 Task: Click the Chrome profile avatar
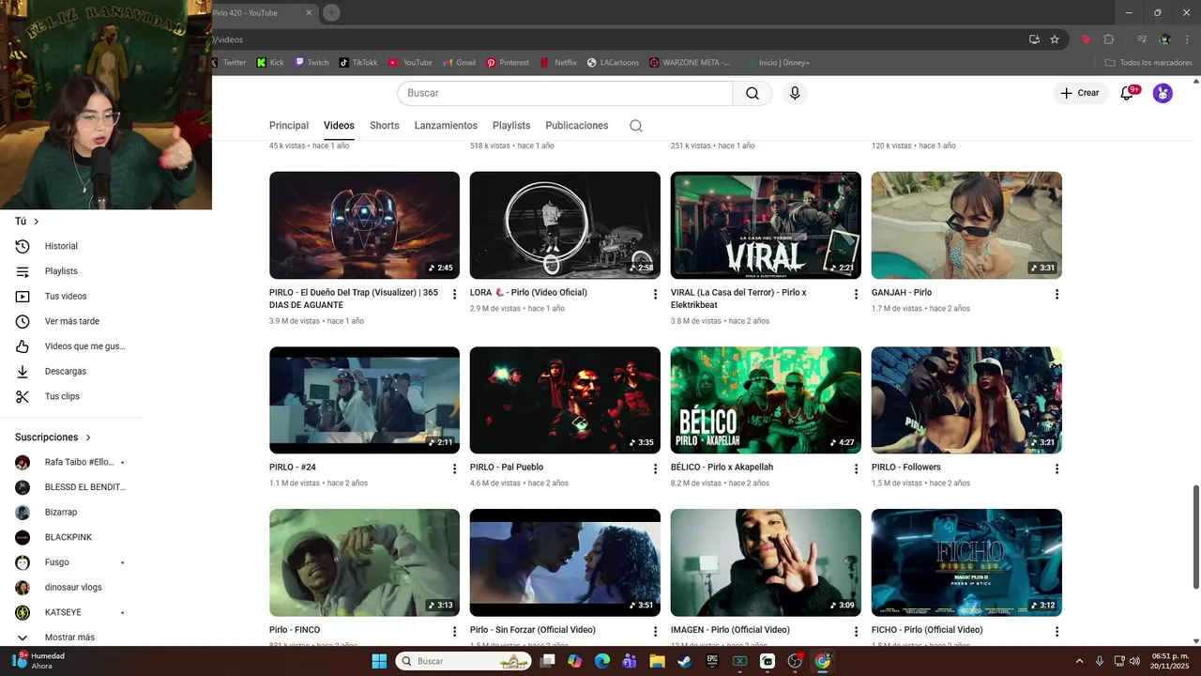pyautogui.click(x=1165, y=39)
